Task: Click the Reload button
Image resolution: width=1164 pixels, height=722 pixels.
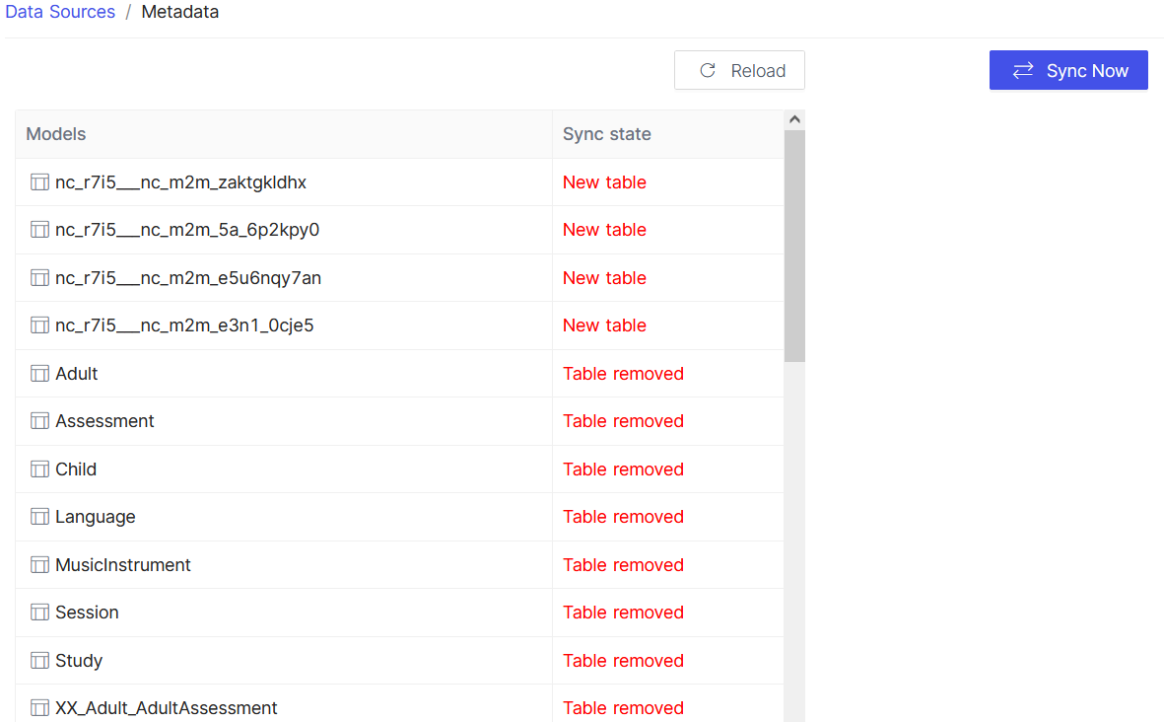Action: (739, 70)
